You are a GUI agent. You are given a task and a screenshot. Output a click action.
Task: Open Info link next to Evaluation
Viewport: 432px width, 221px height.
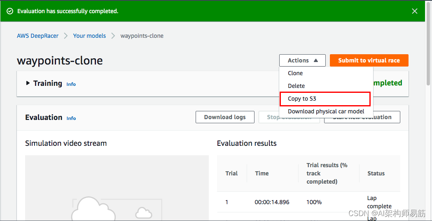point(71,118)
